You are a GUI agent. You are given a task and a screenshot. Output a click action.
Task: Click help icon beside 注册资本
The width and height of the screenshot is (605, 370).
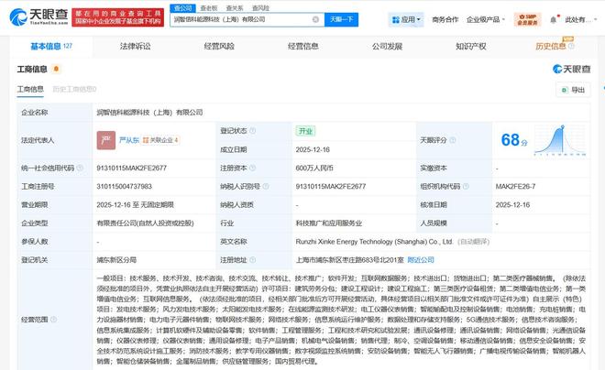click(x=252, y=168)
